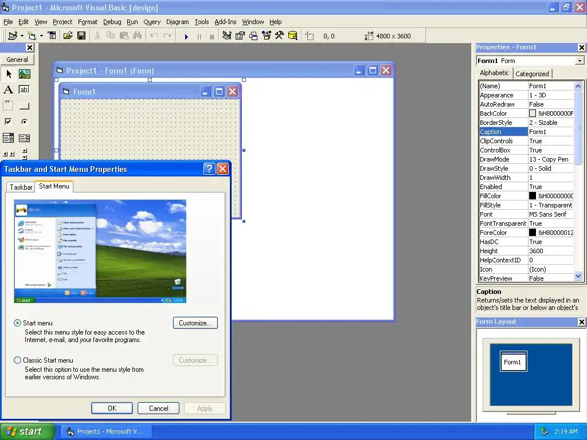
Task: Select the ComboBox control in toolbox
Action: pos(9,138)
